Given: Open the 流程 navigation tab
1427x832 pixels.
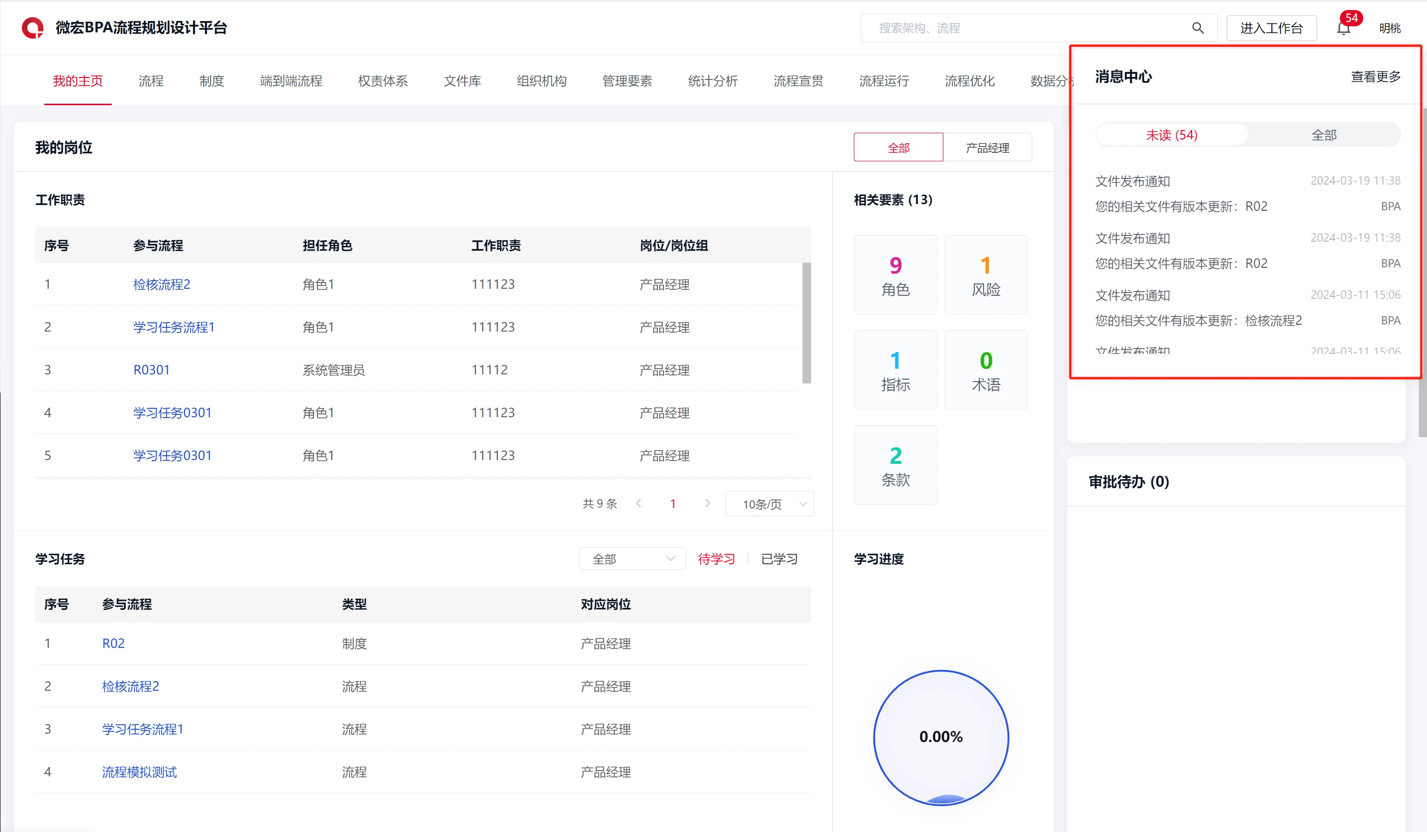Looking at the screenshot, I should tap(151, 81).
